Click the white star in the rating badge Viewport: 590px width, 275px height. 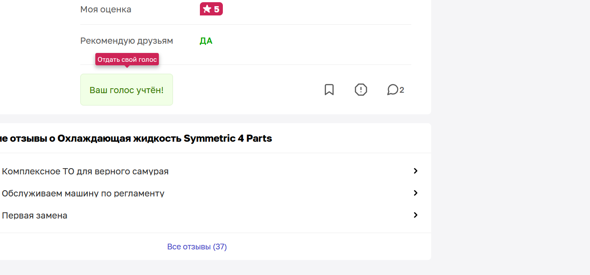point(207,9)
